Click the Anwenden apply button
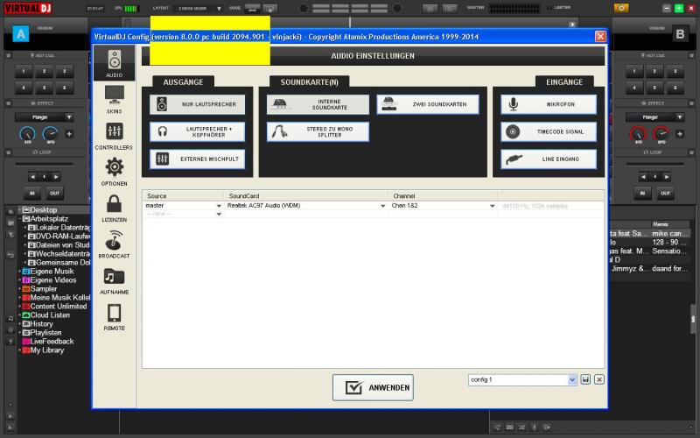This screenshot has width=700, height=438. (373, 387)
